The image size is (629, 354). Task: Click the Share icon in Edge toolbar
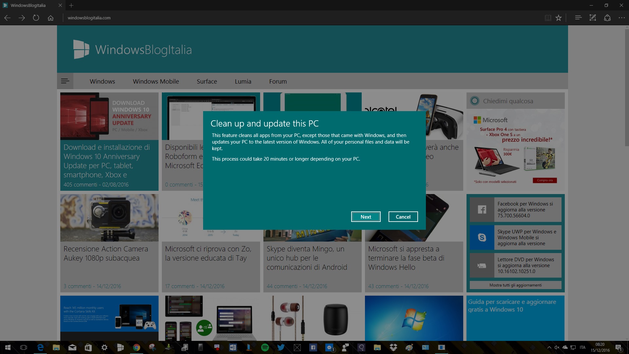pyautogui.click(x=607, y=18)
